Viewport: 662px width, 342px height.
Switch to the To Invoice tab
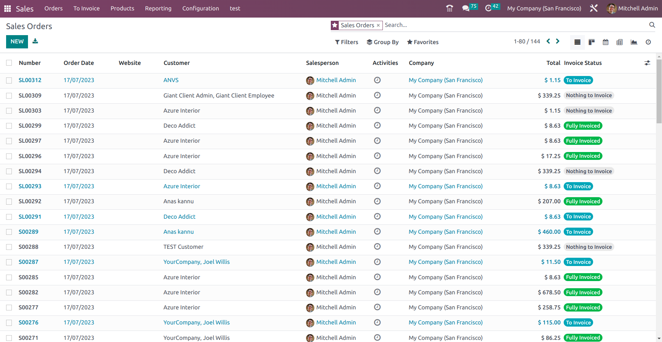tap(86, 8)
